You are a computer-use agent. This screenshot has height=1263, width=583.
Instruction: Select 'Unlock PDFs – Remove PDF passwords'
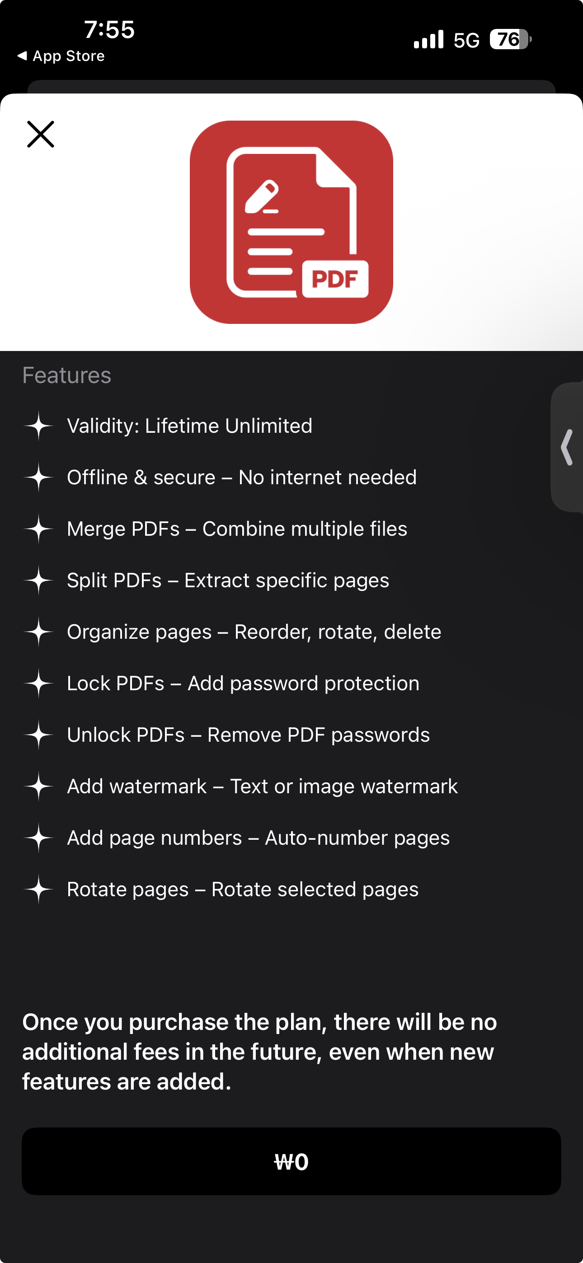[248, 734]
